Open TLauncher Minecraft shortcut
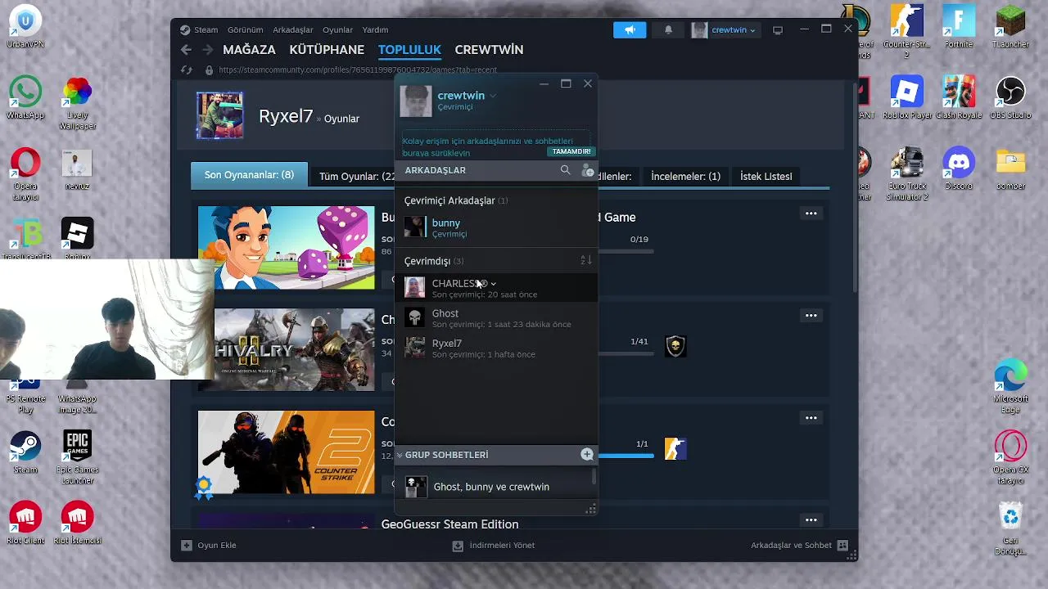 (1011, 26)
